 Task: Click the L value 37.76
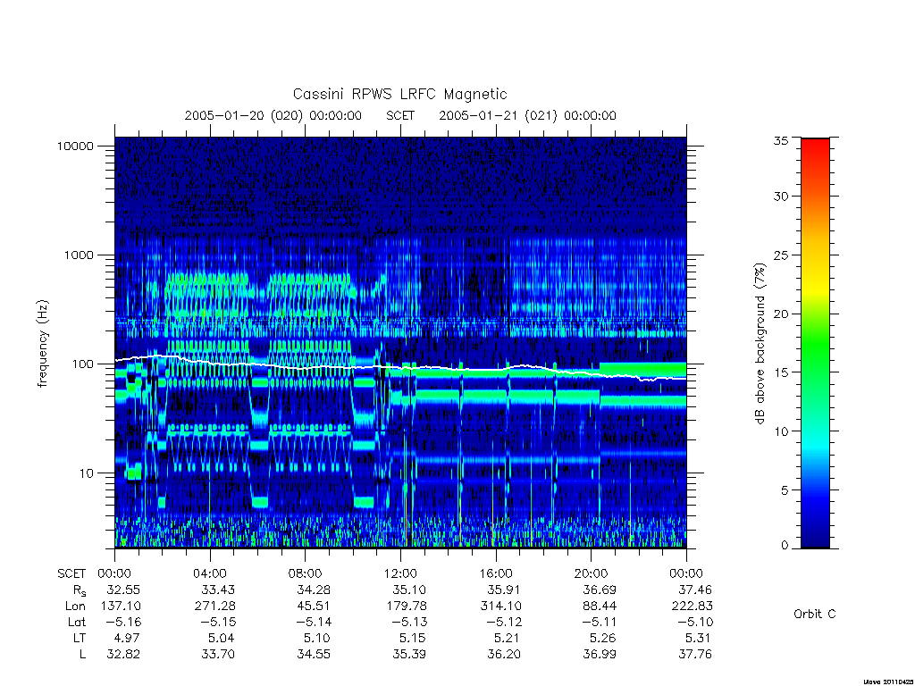coord(694,655)
